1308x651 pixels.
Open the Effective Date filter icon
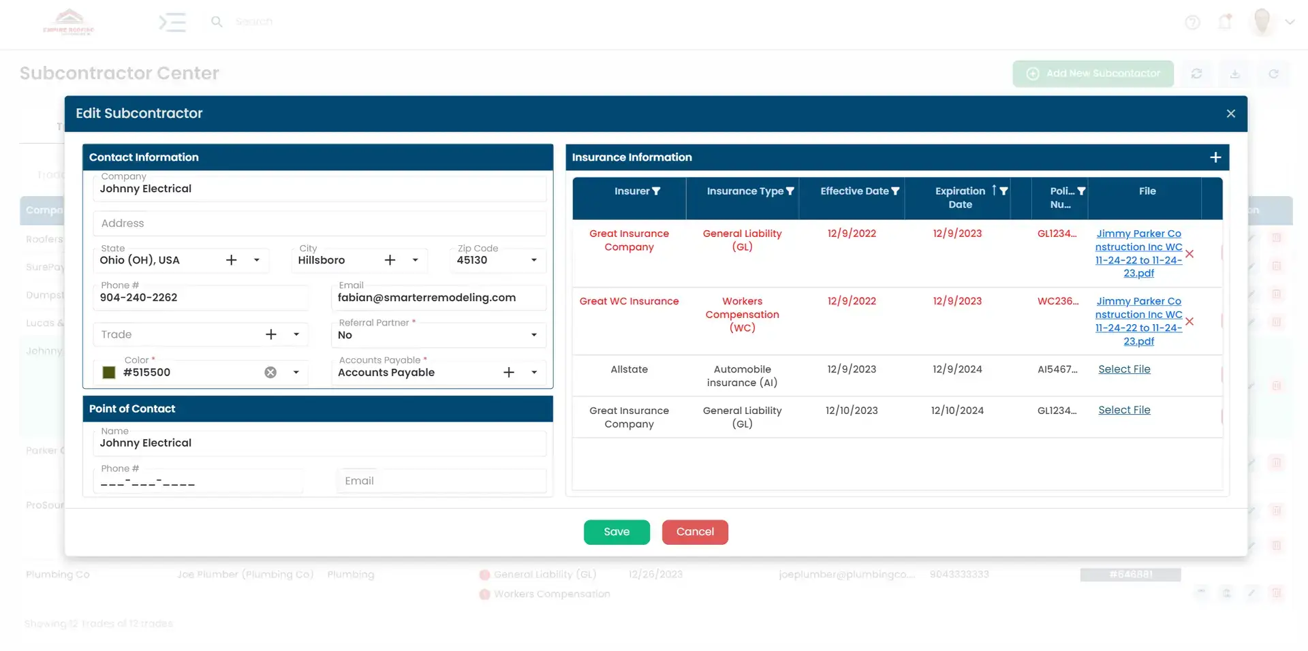coord(895,191)
